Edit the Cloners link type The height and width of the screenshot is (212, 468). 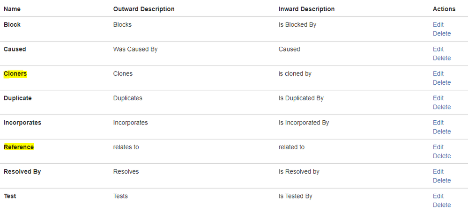(438, 73)
